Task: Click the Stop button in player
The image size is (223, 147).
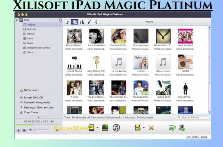Action: point(24,130)
